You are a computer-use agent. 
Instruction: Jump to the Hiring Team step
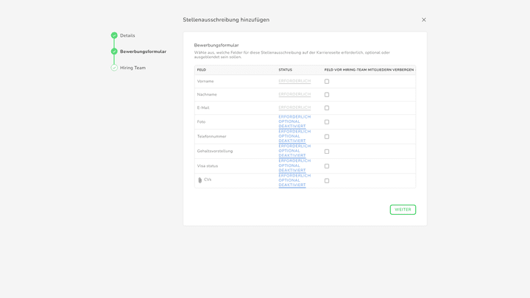(x=132, y=68)
